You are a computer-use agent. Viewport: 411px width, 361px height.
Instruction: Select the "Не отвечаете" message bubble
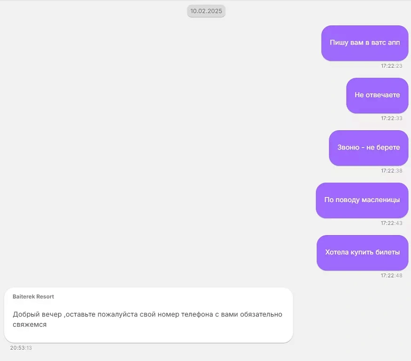377,95
